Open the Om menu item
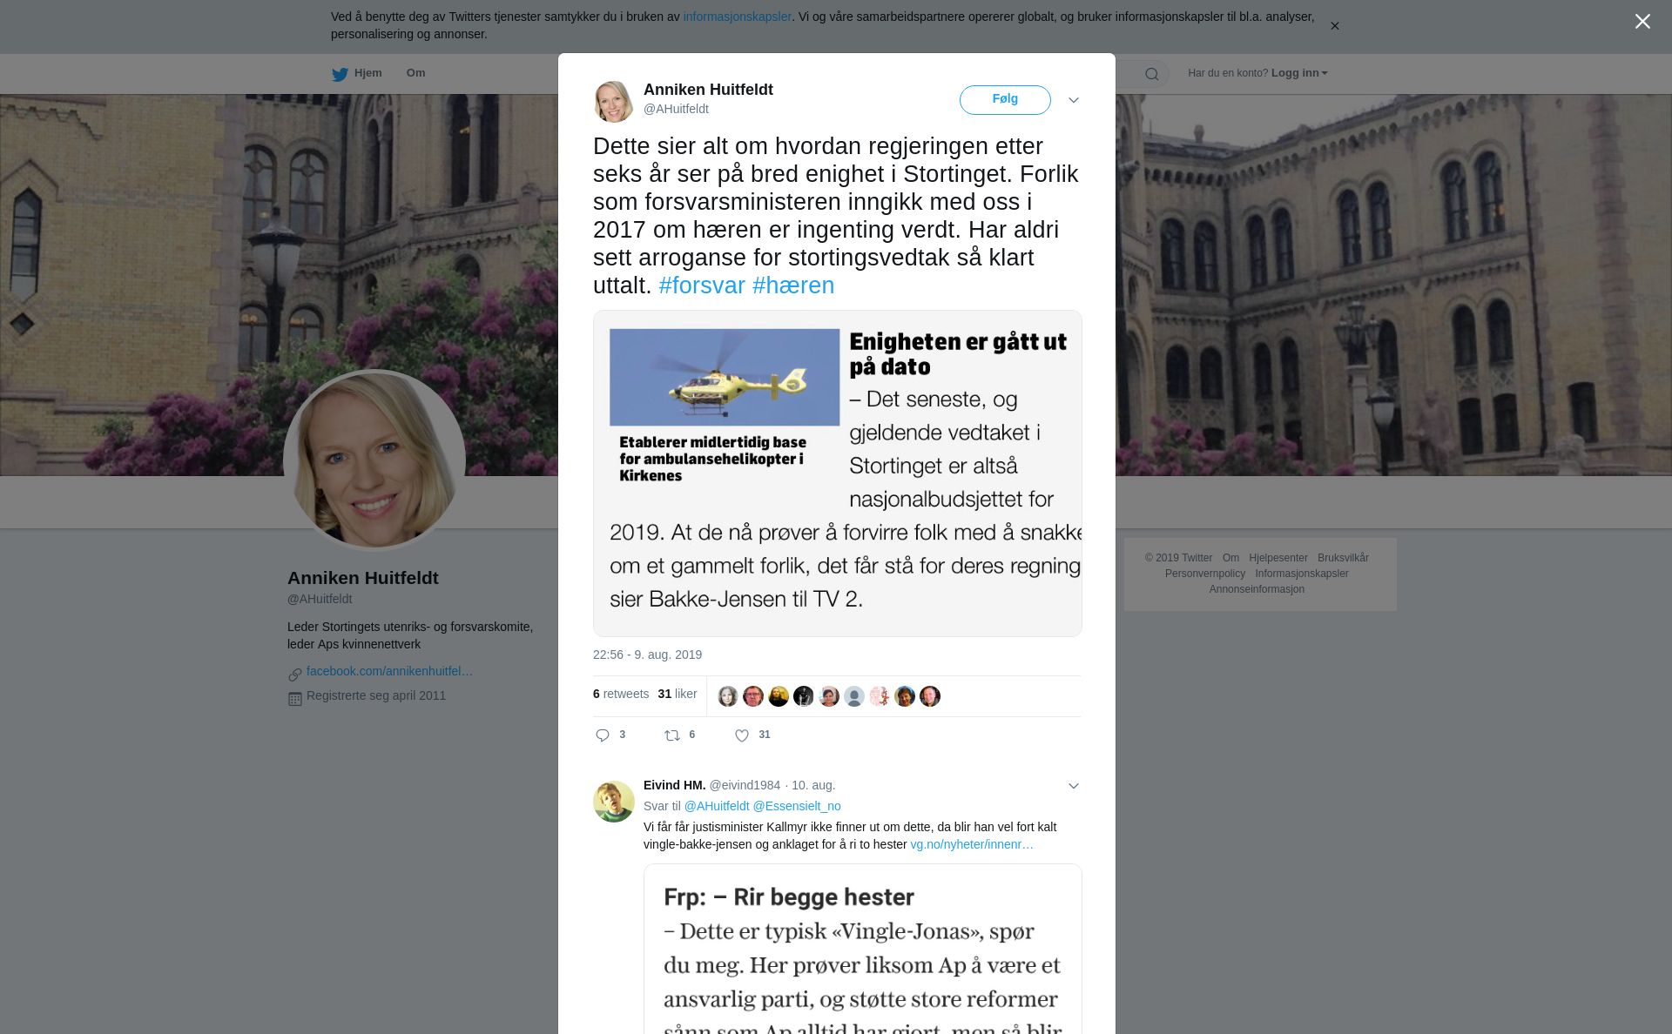The width and height of the screenshot is (1672, 1034). point(415,73)
